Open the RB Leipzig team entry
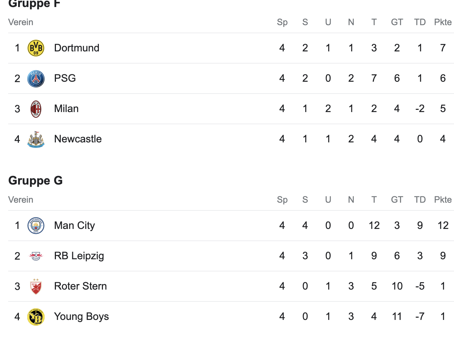Viewport: 454px width, 341px height. pyautogui.click(x=79, y=256)
